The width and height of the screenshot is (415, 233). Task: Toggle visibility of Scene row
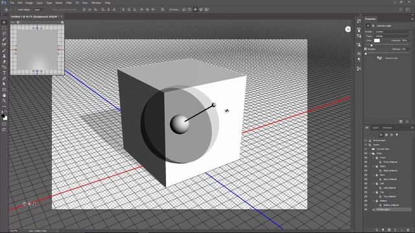tap(366, 145)
